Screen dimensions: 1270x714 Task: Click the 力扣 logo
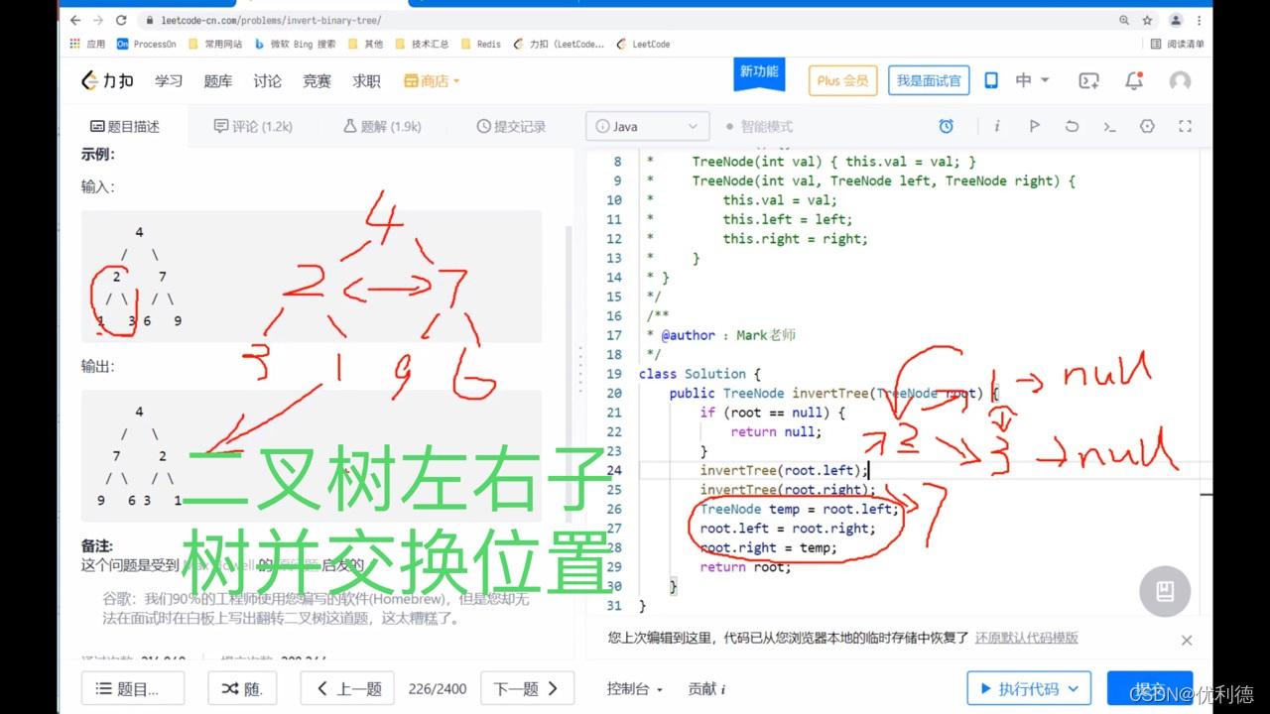click(x=107, y=81)
